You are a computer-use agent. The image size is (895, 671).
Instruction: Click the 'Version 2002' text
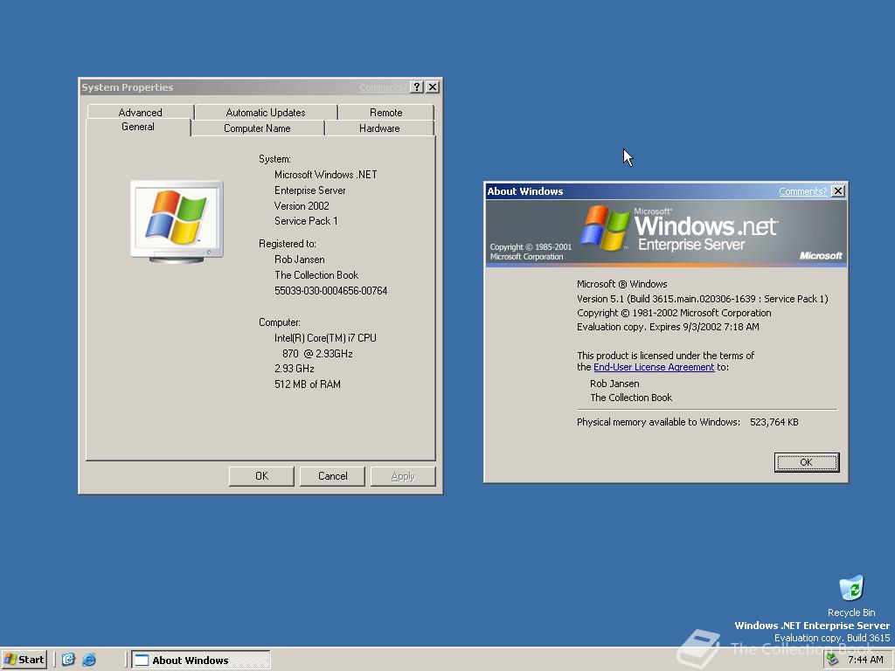point(302,205)
